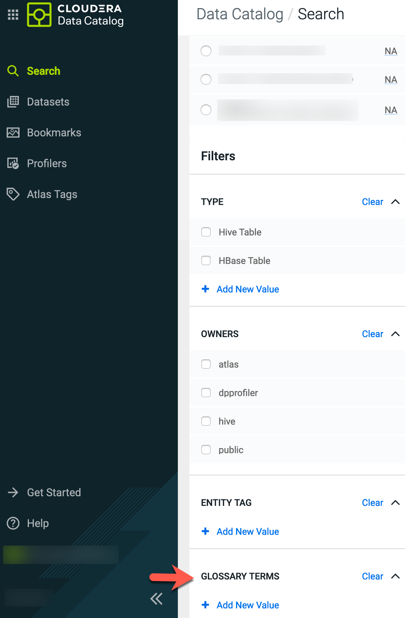Screen dimensions: 405x618
Task: Click the Cloudera Data Catalog logo
Action: (39, 15)
